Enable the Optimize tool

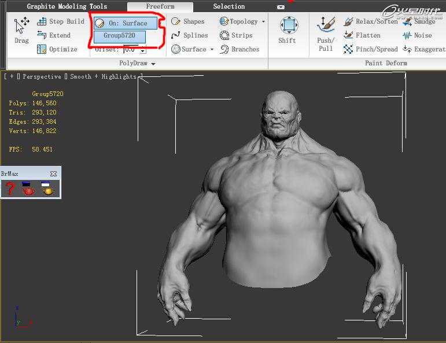tap(57, 49)
